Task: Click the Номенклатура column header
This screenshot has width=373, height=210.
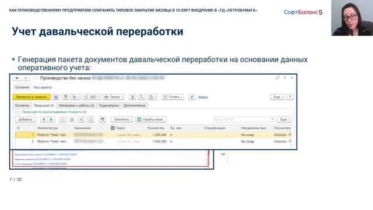Action: (x=48, y=128)
